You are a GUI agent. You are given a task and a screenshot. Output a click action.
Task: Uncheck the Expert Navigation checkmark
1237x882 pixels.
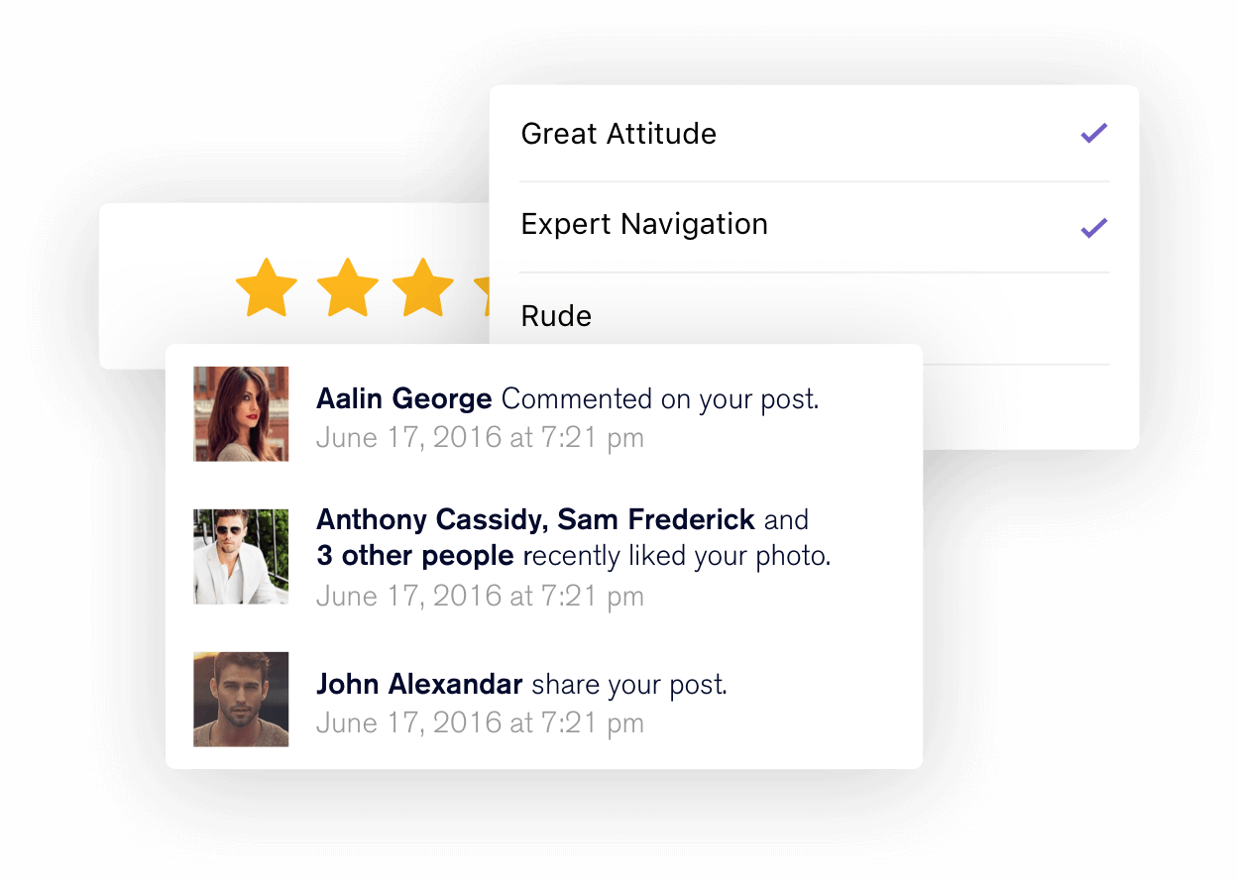tap(1093, 227)
